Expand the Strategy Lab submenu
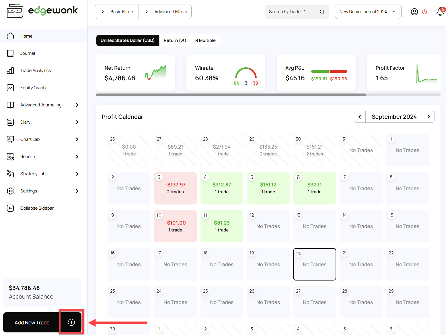The width and height of the screenshot is (446, 335). (x=77, y=174)
